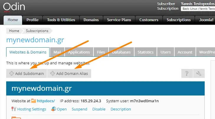
Task: Open the Files tab
Action: coord(101,52)
